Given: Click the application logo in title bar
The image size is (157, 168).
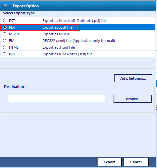Looking at the screenshot, I should 5,6.
